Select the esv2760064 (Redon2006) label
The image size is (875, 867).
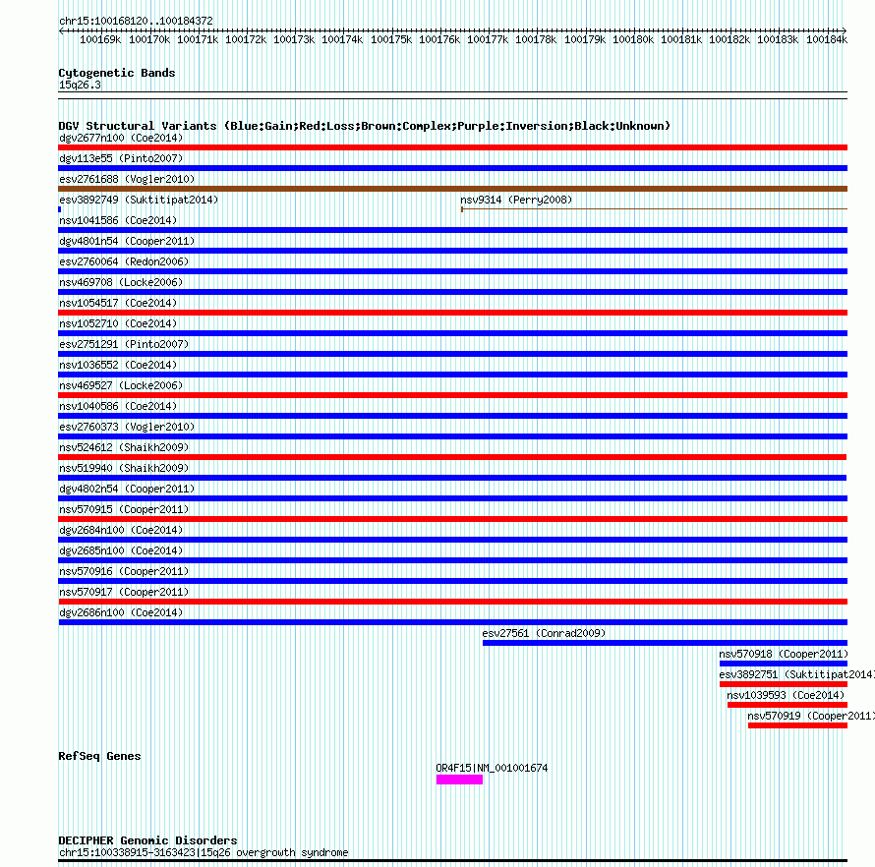click(x=124, y=261)
